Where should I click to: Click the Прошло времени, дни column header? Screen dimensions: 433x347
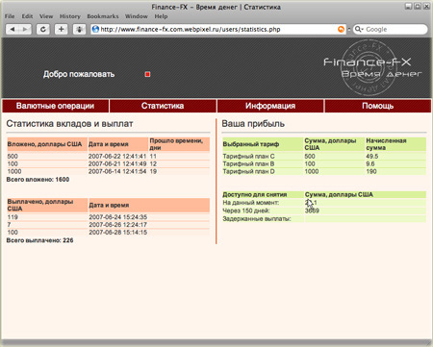tap(179, 144)
